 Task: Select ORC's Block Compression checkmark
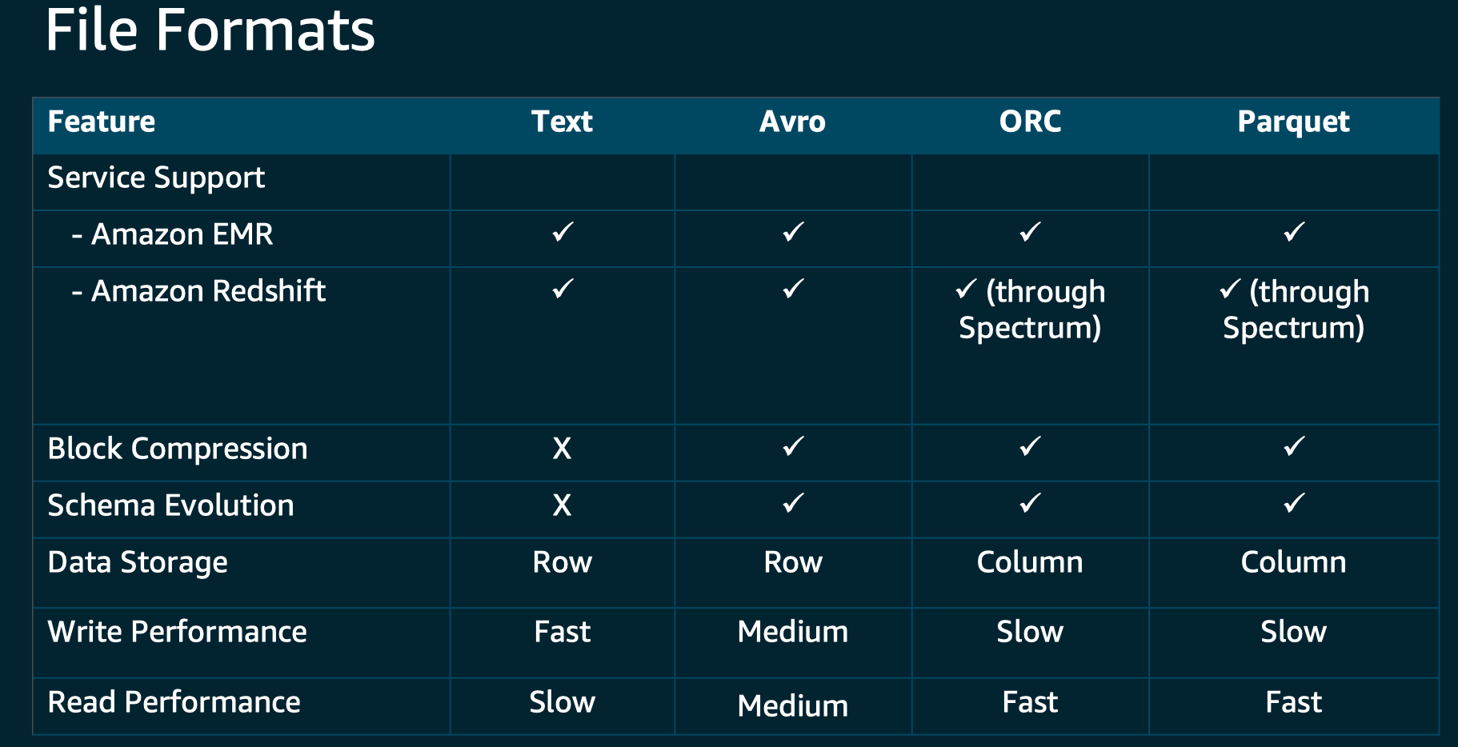point(1030,446)
